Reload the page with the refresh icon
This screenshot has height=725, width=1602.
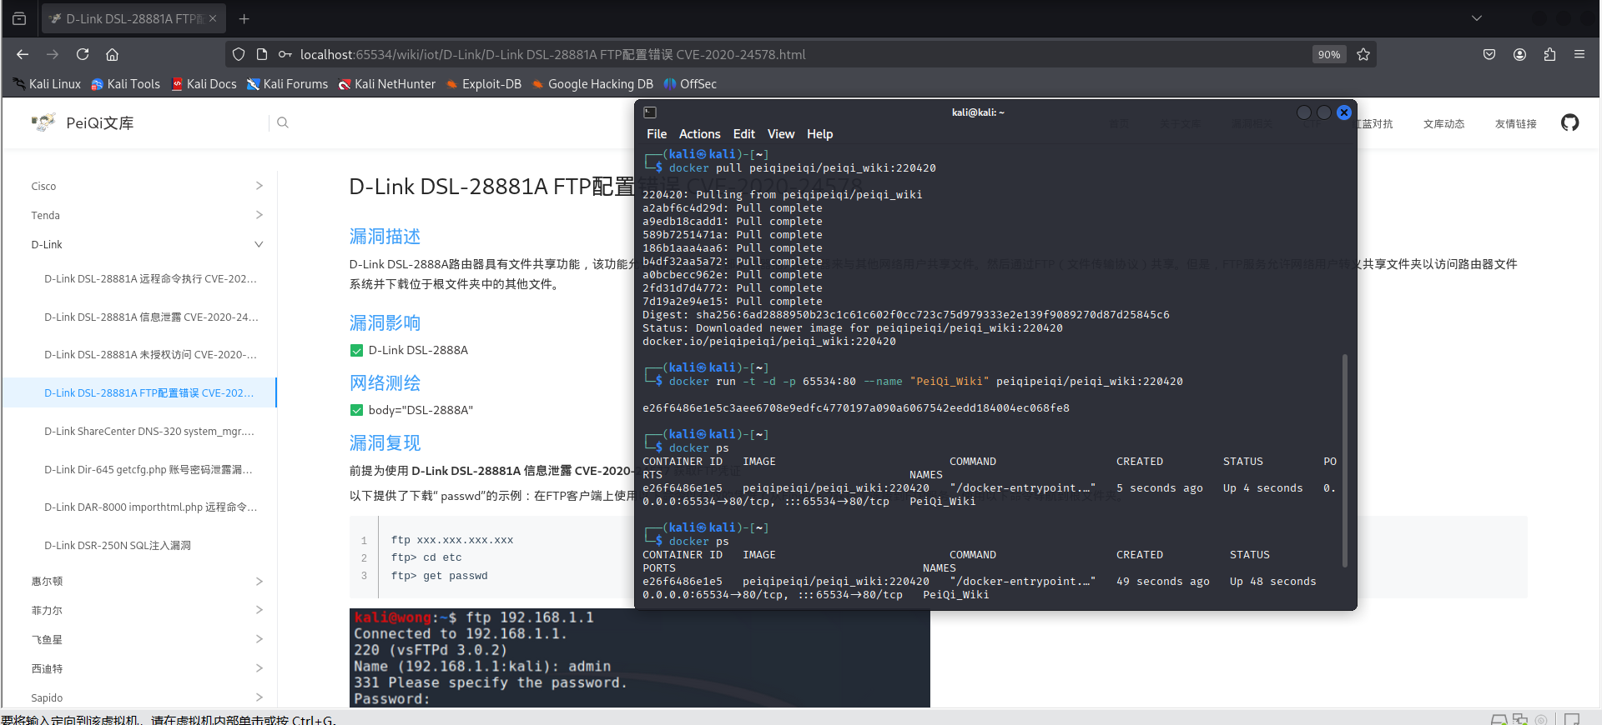(83, 54)
